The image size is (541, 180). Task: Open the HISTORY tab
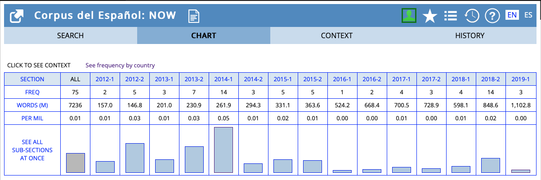[469, 35]
